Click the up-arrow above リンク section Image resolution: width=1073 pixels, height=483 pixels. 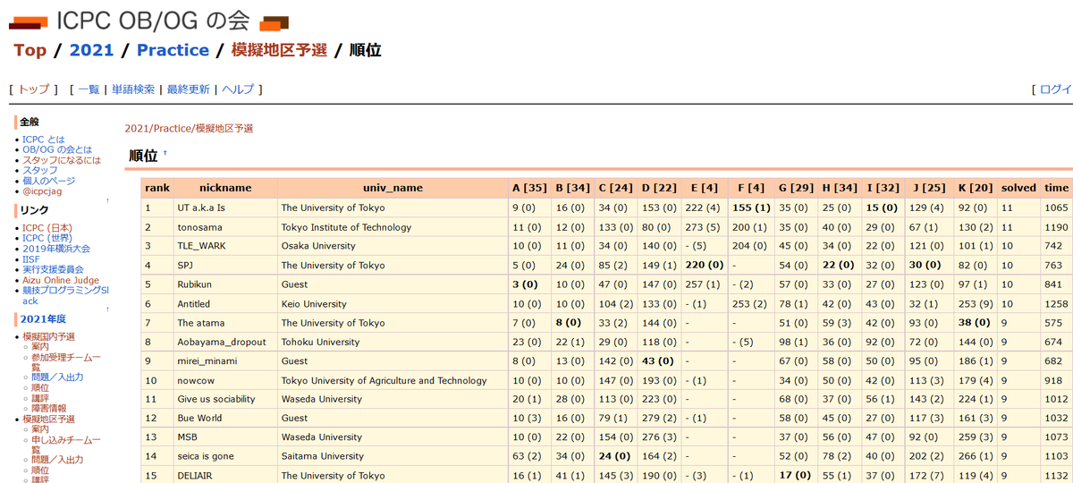[108, 200]
